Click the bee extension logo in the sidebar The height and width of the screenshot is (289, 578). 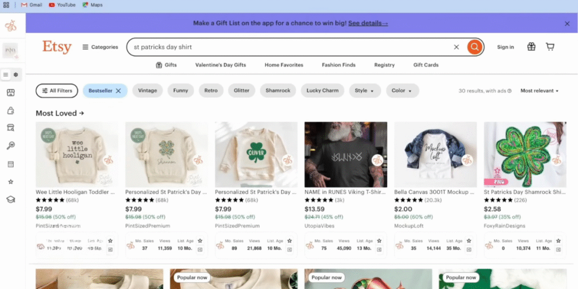(x=11, y=26)
